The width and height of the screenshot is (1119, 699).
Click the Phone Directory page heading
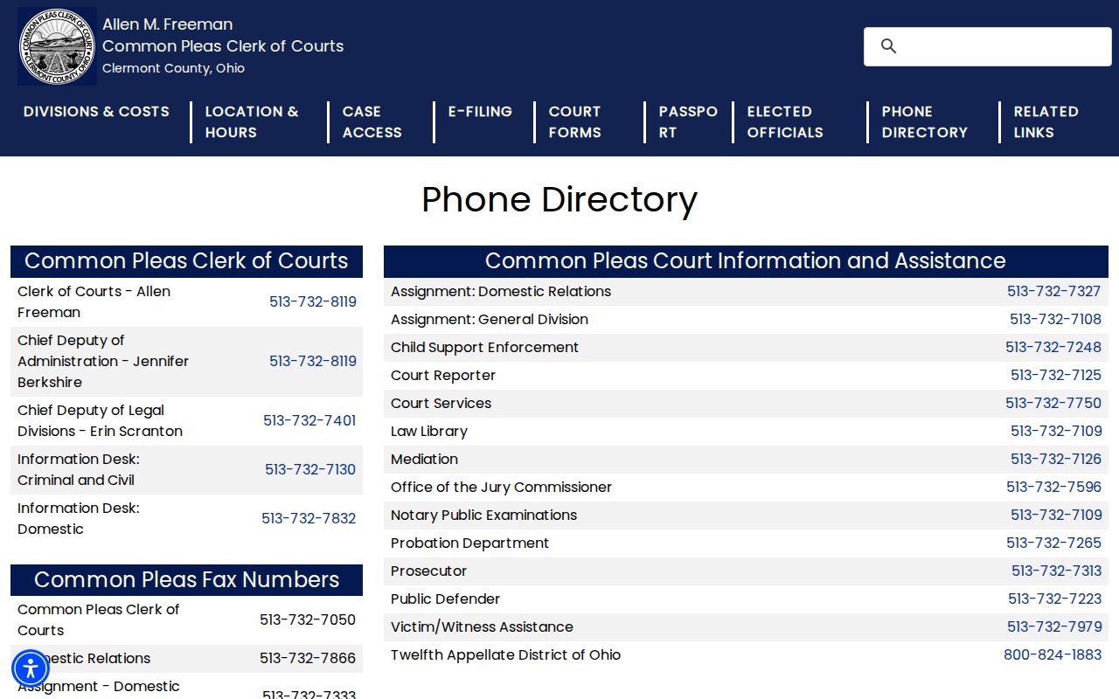pyautogui.click(x=559, y=200)
